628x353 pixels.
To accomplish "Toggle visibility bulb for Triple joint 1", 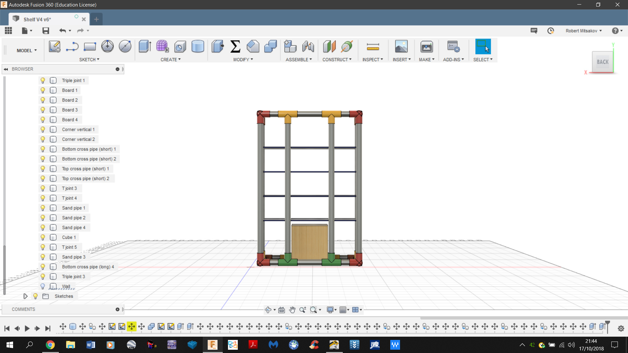I will tap(43, 80).
